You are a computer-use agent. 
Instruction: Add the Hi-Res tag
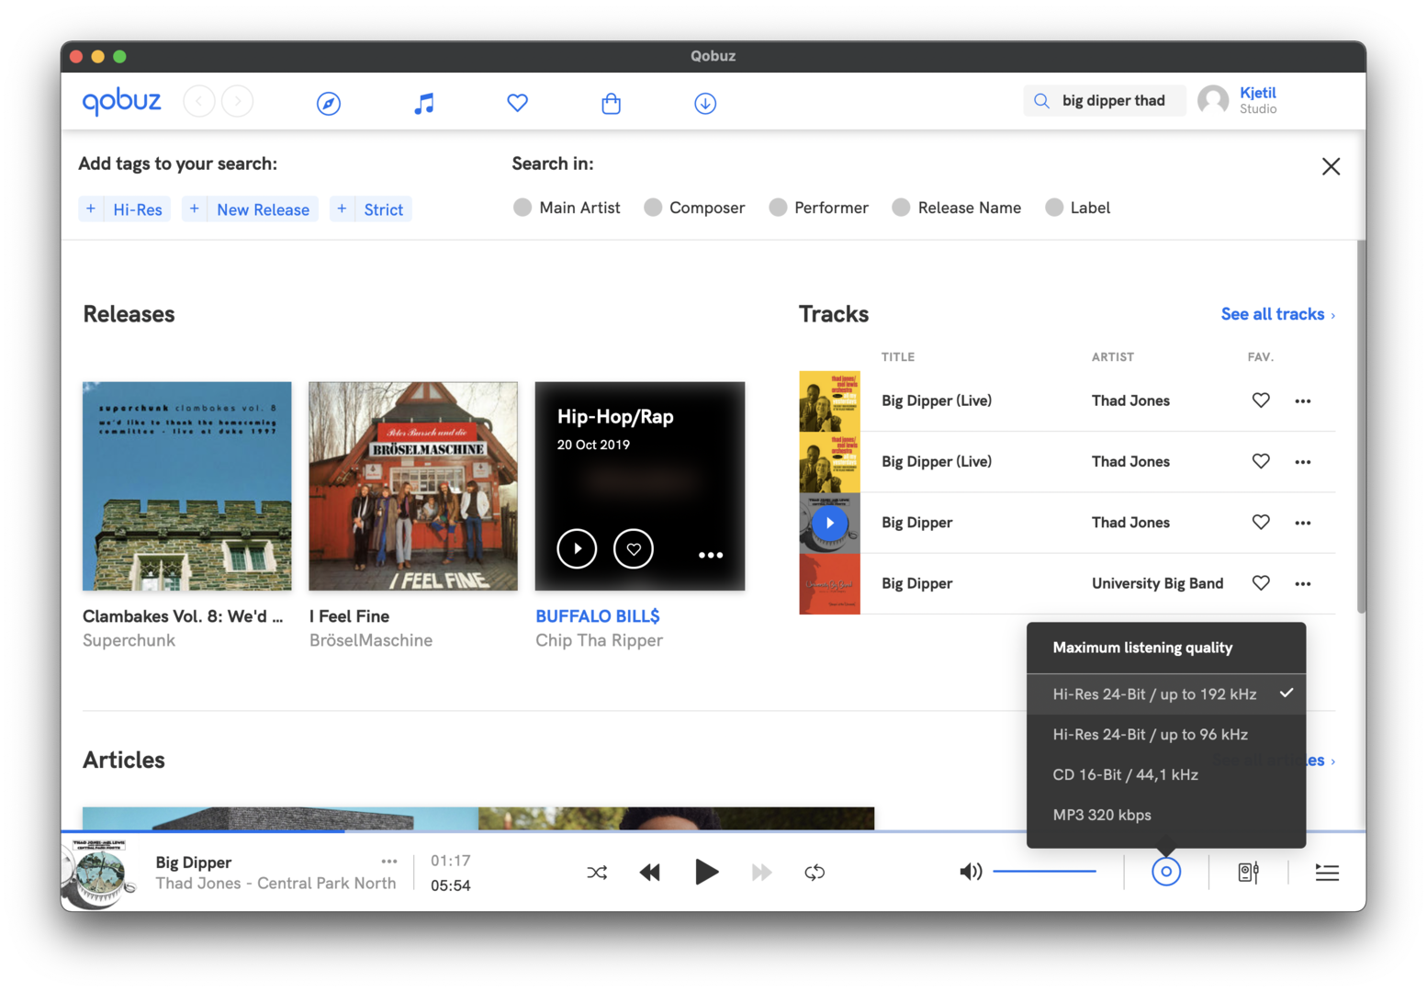[x=125, y=209]
